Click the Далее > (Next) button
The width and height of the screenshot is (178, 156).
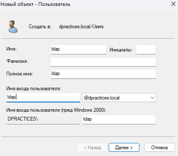(x=124, y=148)
